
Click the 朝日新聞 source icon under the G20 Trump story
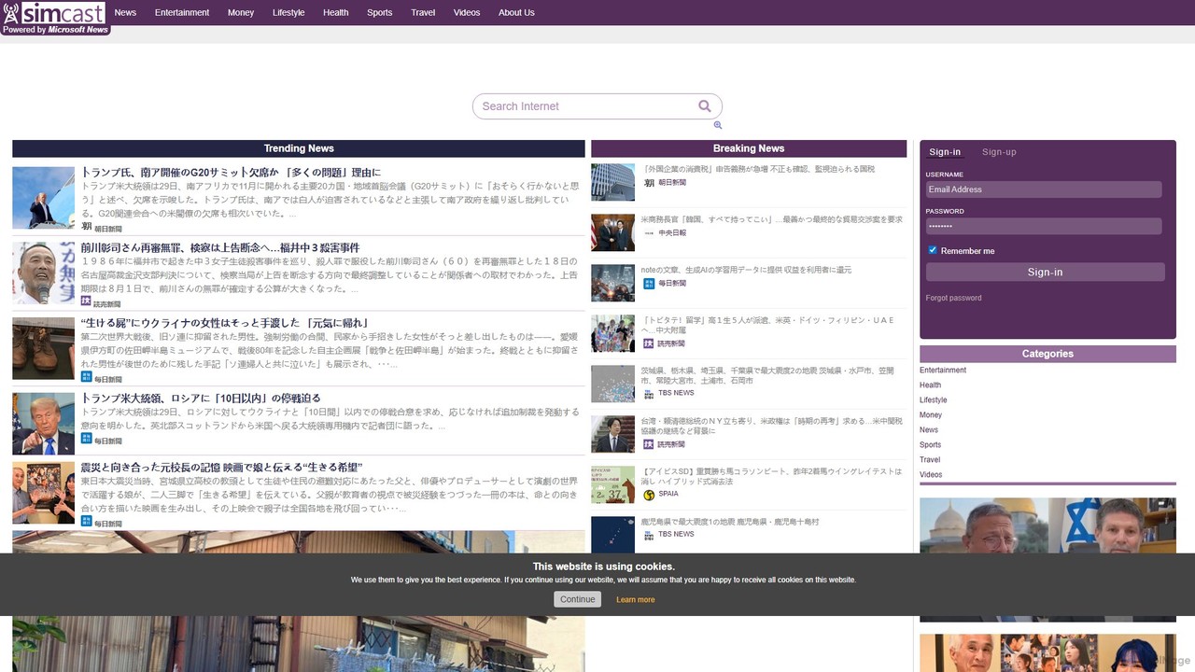pos(87,227)
